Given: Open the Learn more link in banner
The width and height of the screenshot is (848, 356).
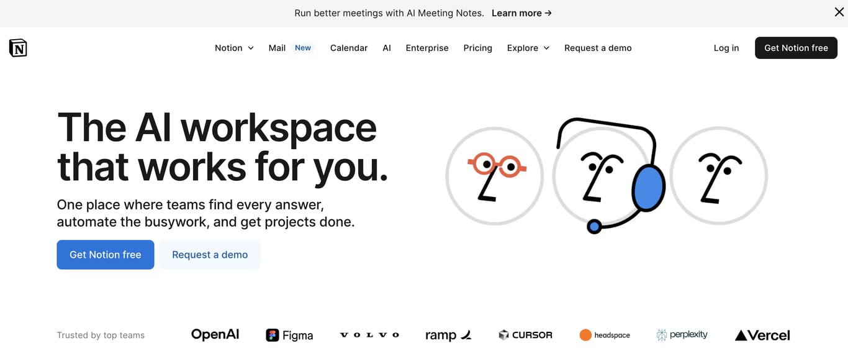Looking at the screenshot, I should (521, 13).
